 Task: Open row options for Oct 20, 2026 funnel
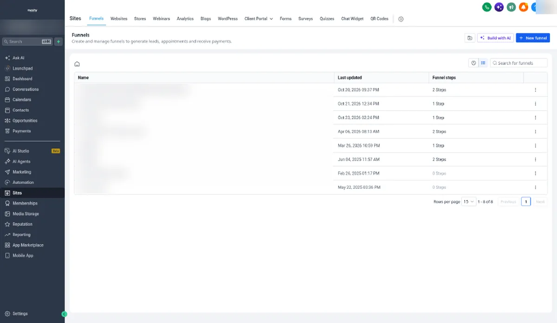(x=535, y=90)
